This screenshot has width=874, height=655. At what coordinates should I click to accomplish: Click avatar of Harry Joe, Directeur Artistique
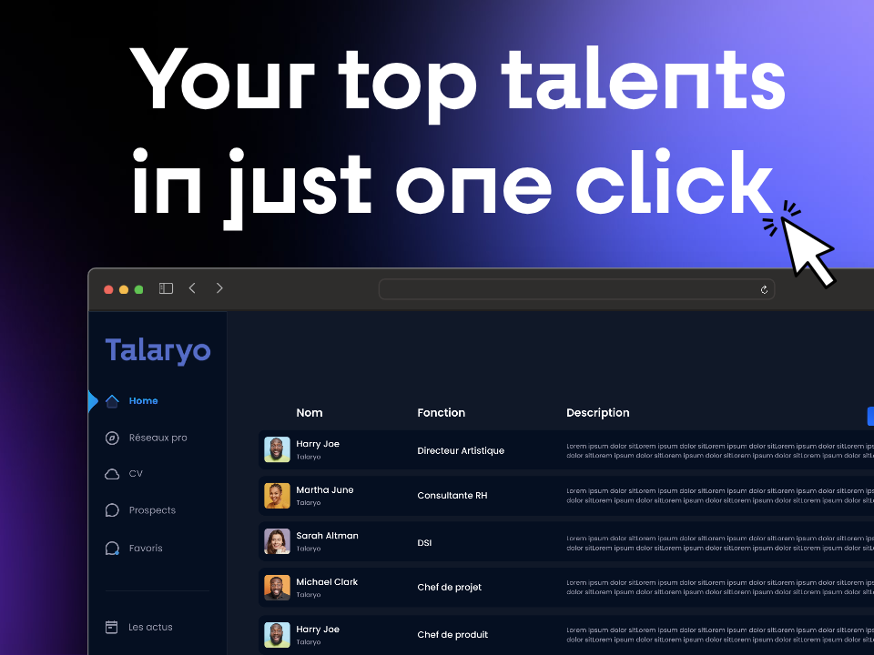(277, 449)
